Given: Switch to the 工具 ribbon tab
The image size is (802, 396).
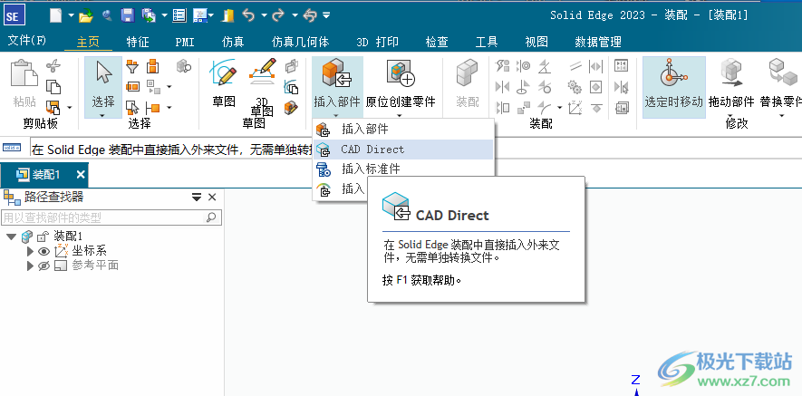Looking at the screenshot, I should 487,42.
